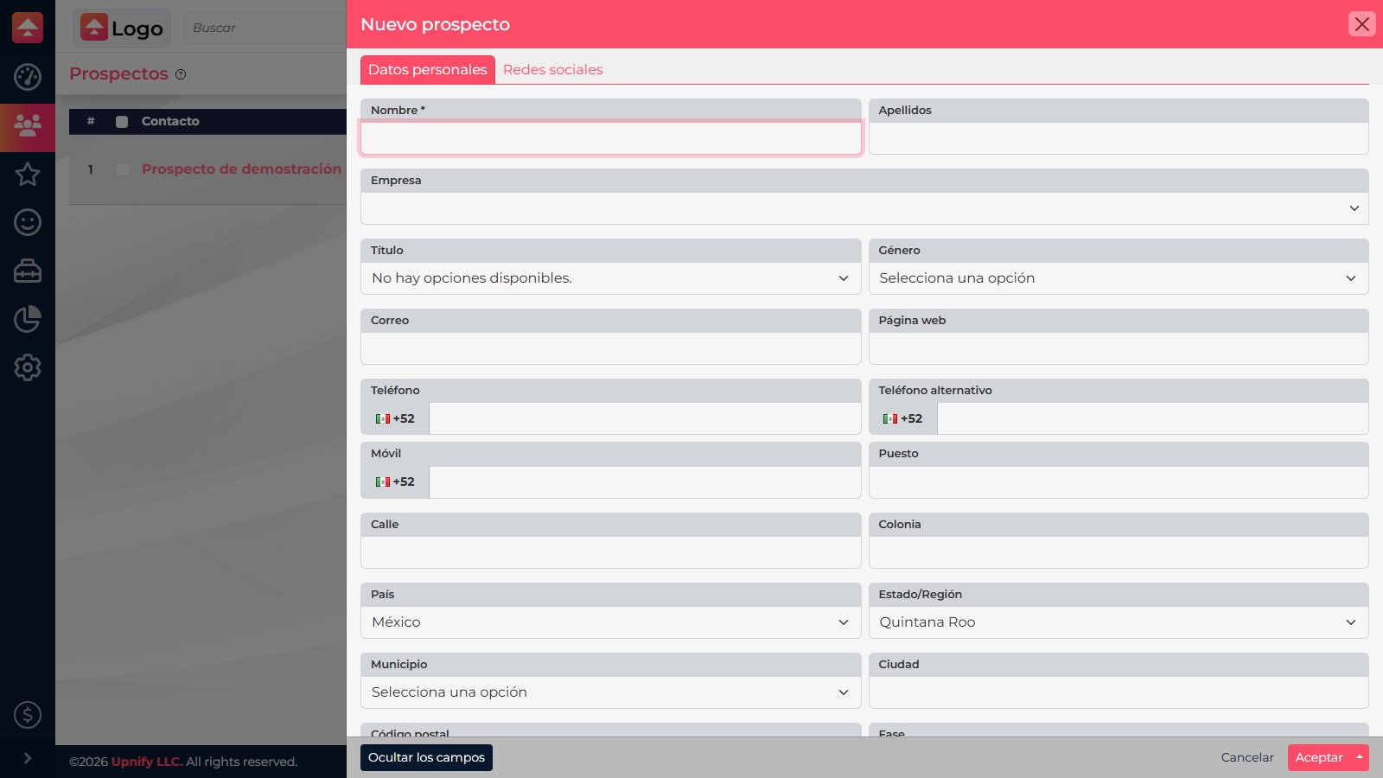This screenshot has height=778, width=1383.
Task: Open the smiley face icon in sidebar
Action: tap(28, 222)
